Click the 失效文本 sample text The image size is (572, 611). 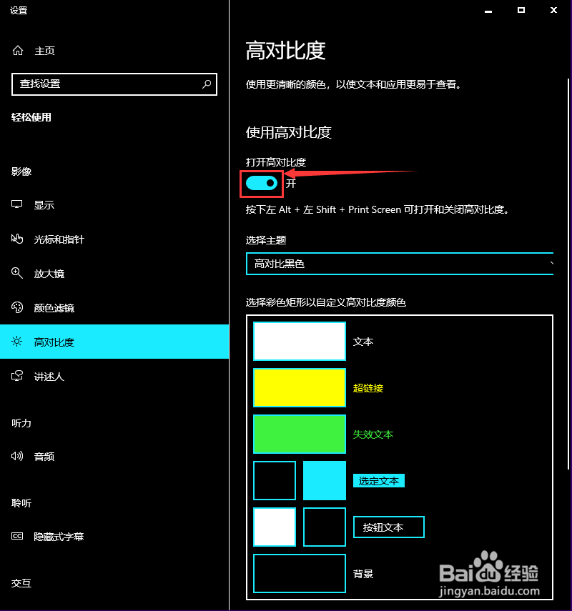click(373, 434)
